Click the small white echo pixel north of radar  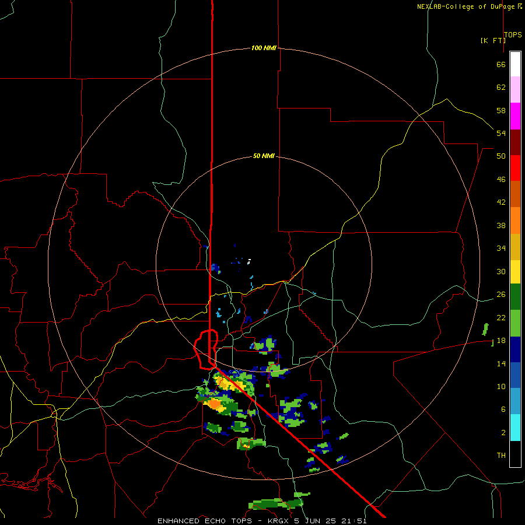coord(249,261)
